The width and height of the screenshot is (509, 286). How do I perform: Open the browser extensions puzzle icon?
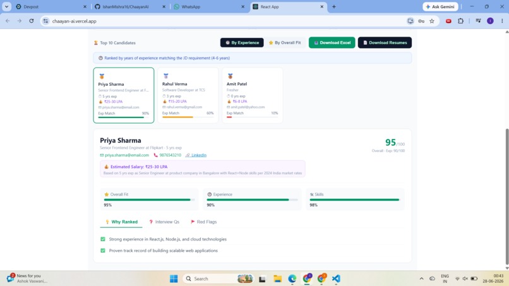(460, 21)
